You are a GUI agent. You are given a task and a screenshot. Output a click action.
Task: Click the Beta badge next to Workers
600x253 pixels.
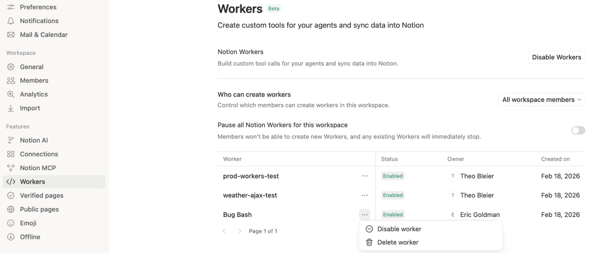pos(273,9)
